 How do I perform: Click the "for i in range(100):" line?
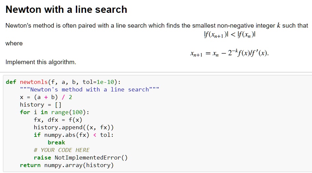coord(54,112)
